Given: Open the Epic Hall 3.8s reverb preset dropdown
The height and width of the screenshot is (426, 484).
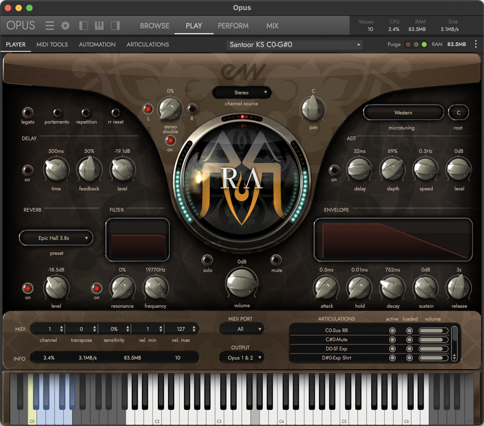Looking at the screenshot, I should (56, 238).
